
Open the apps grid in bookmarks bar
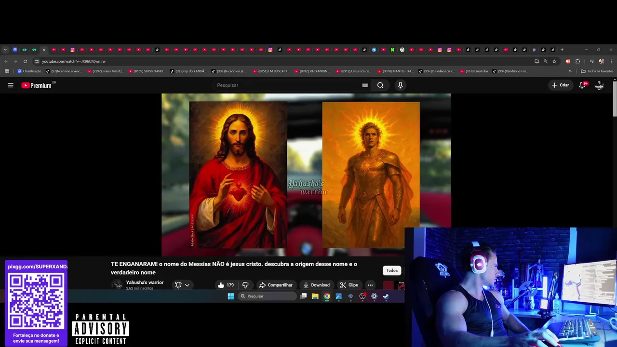7,71
